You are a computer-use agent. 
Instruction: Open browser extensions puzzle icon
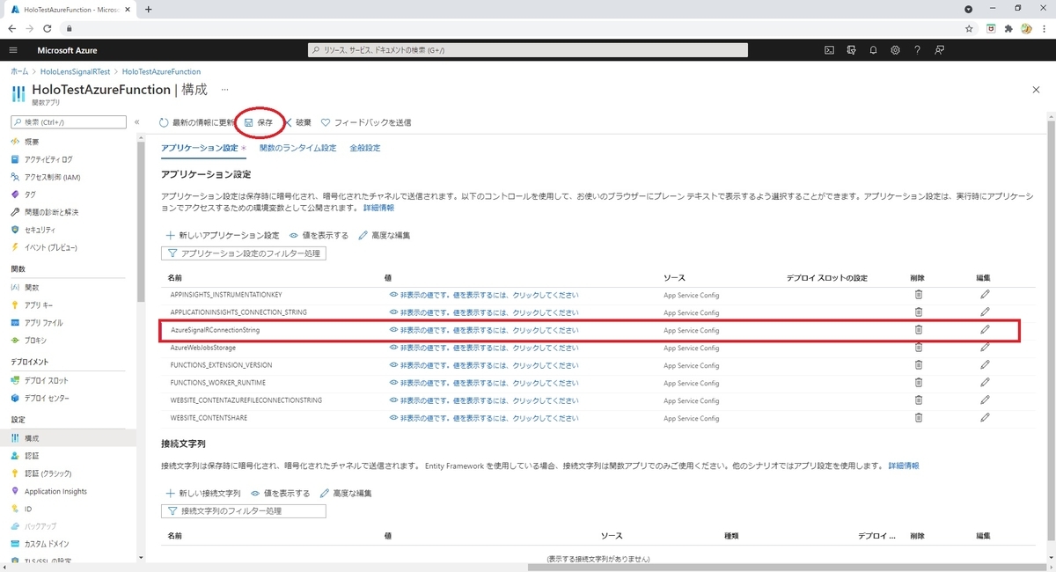(1008, 28)
